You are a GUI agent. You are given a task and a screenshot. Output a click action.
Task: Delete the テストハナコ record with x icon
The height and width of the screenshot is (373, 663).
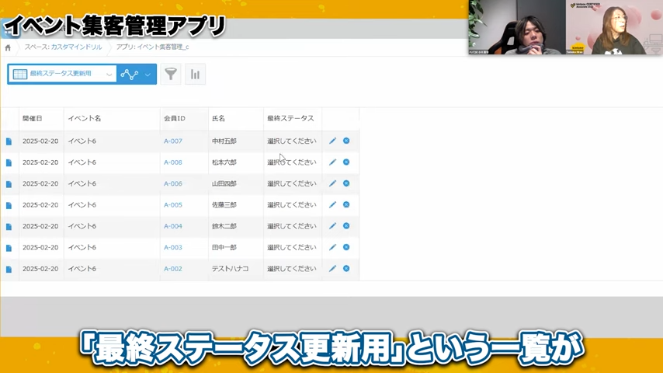346,268
